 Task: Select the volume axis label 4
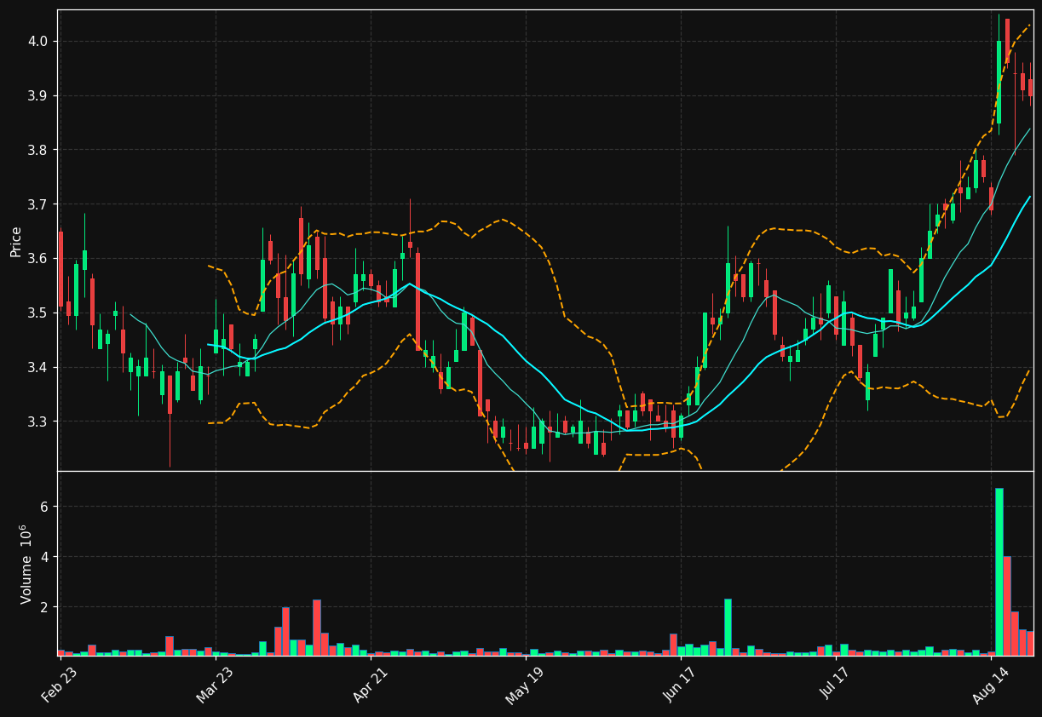[45, 557]
